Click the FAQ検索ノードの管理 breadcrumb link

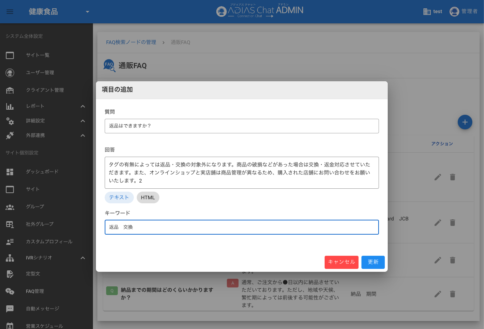131,42
